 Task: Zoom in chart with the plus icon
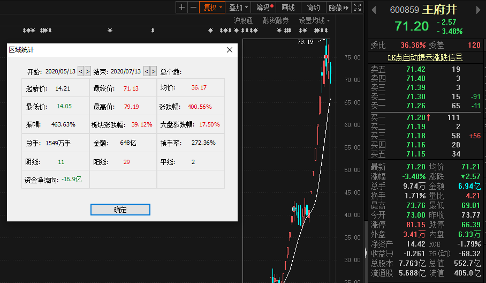(x=181, y=7)
